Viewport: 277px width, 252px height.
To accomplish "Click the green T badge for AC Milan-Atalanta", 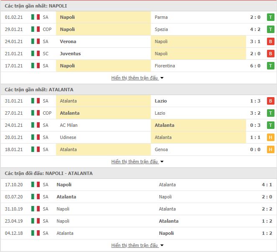I will point(270,125).
